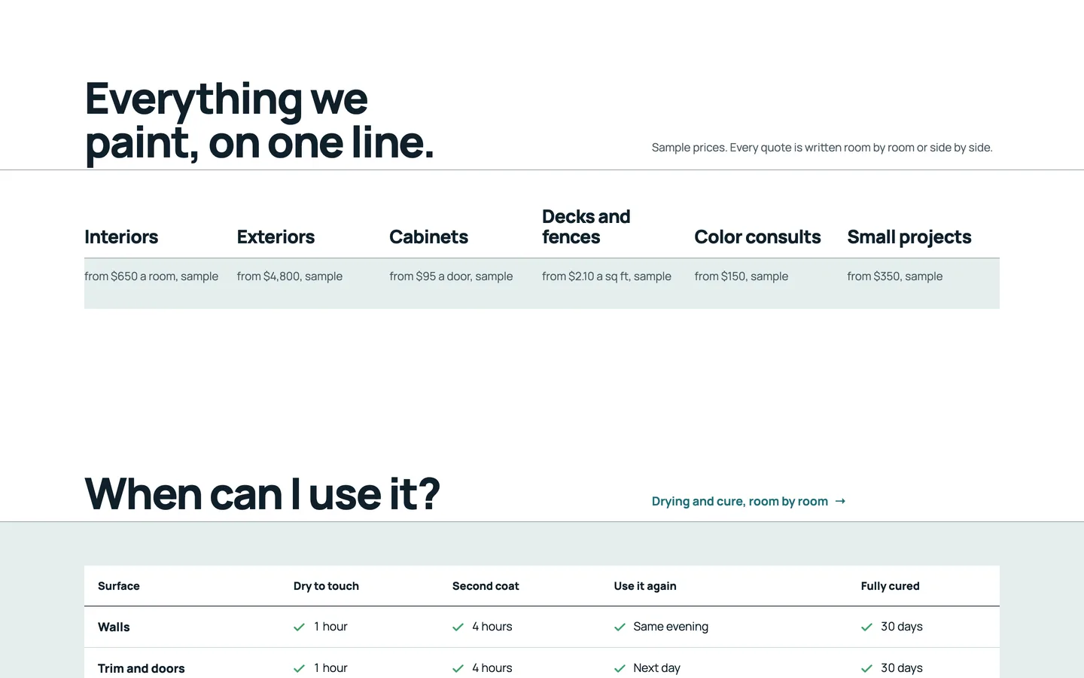1084x678 pixels.
Task: Open the Interiors service heading
Action: pos(121,237)
